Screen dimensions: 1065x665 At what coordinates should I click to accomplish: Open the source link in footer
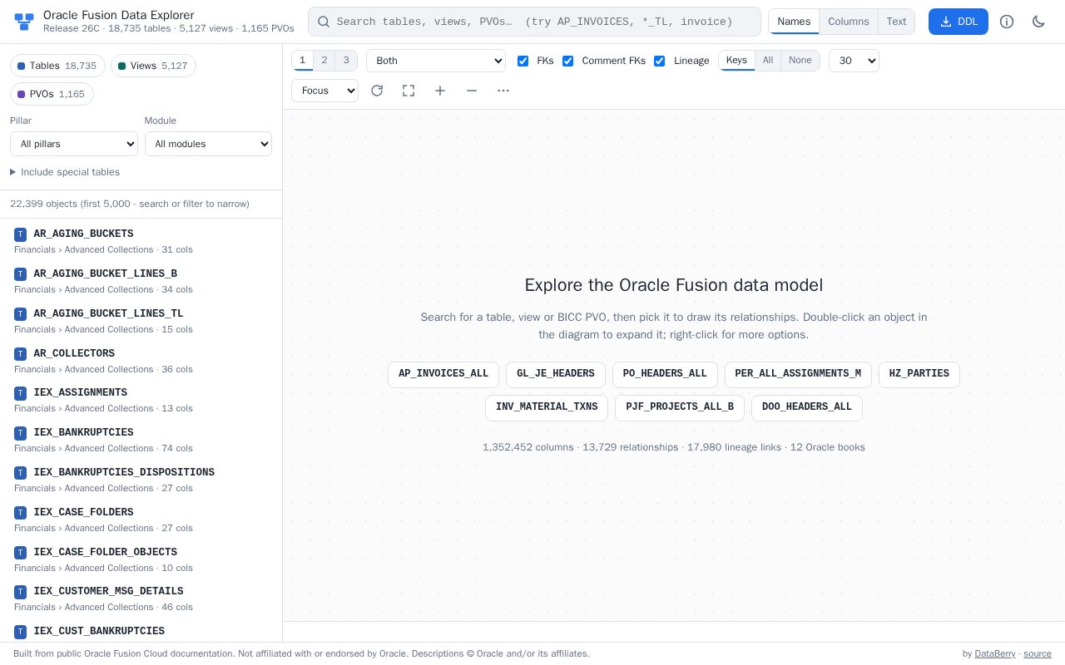coord(1038,654)
